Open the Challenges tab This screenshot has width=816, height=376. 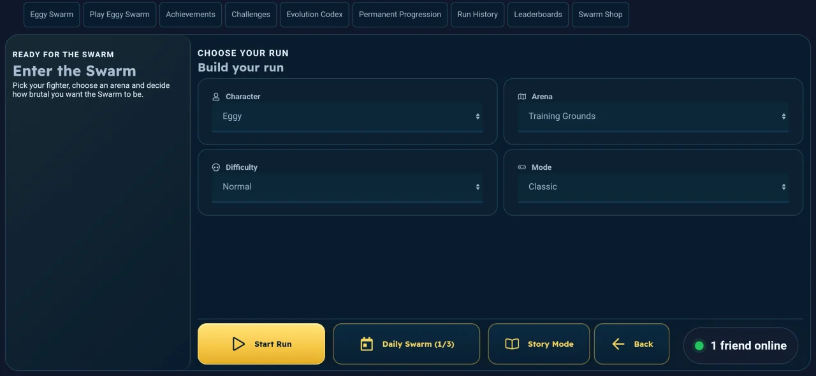[251, 15]
